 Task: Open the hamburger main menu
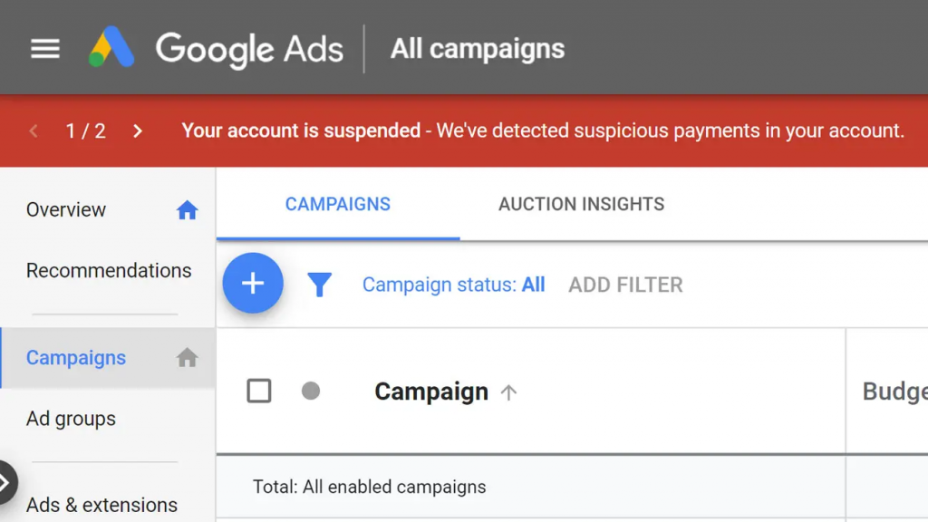[x=45, y=49]
